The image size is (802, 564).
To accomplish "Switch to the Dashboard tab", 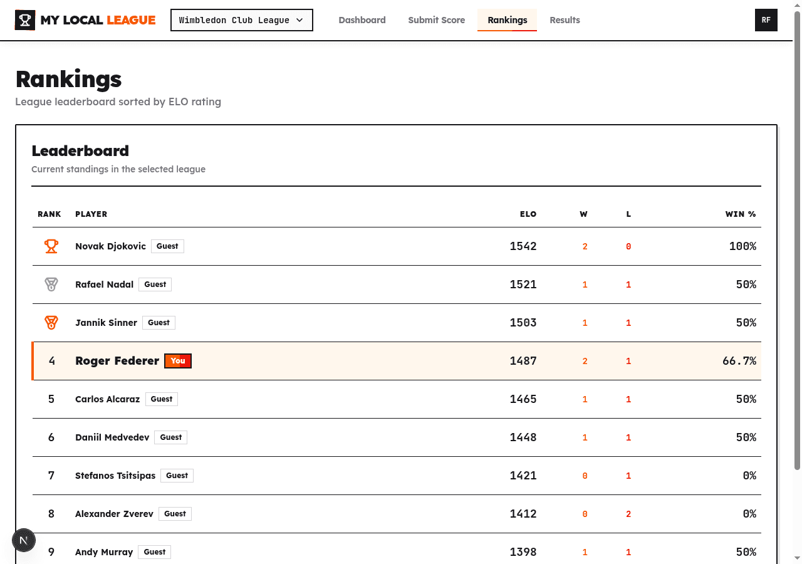I will click(362, 19).
